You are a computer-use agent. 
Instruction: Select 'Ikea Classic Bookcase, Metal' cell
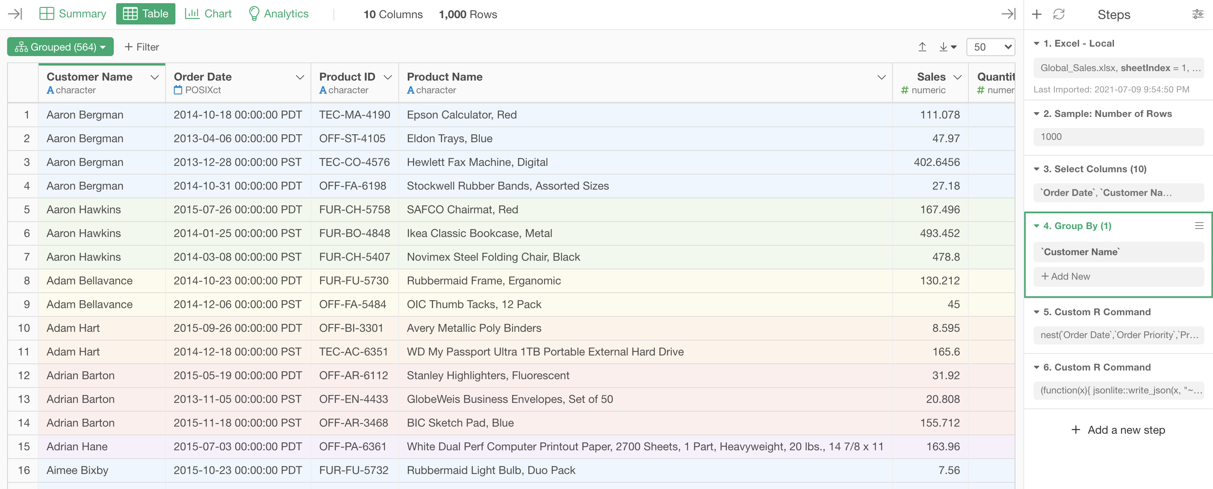[x=645, y=233]
